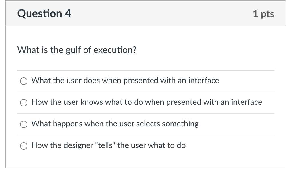Screen dimensions: 305x177
Task: Pick radio button for "What happens when" answer
Action: pyautogui.click(x=23, y=124)
